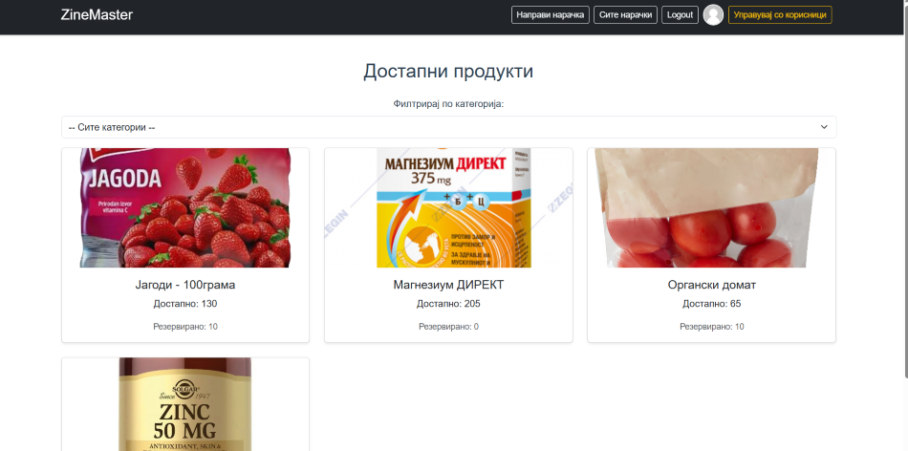Select the strawberry product image
The image size is (908, 451).
(x=185, y=207)
